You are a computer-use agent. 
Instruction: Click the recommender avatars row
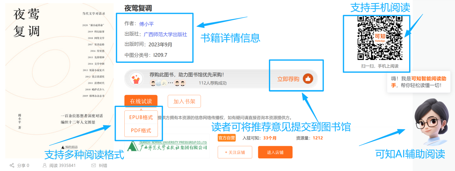click(x=168, y=83)
